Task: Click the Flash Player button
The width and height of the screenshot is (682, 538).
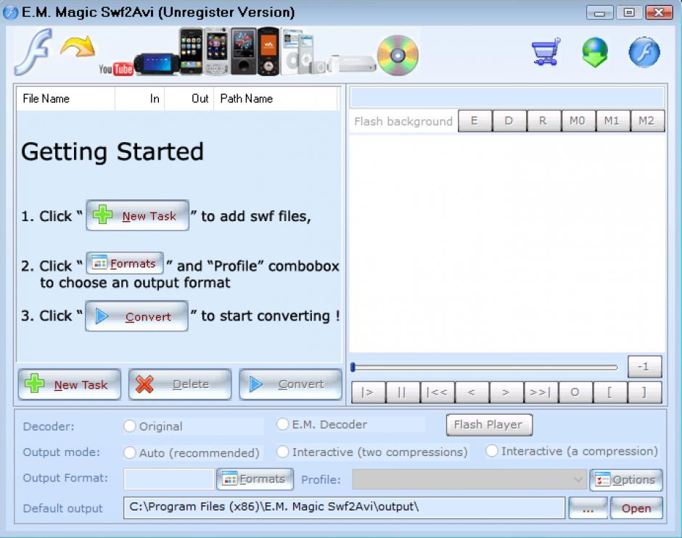Action: click(x=489, y=425)
